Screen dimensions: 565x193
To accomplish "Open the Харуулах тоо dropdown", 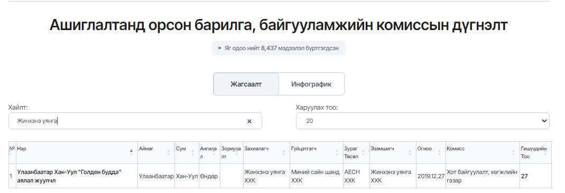I will (423, 121).
